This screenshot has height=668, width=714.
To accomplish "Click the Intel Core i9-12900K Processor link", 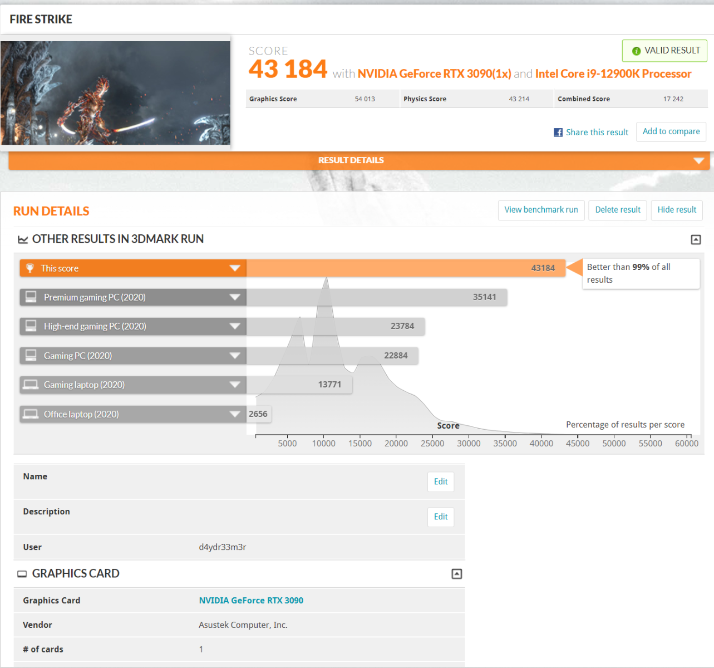I will point(613,74).
